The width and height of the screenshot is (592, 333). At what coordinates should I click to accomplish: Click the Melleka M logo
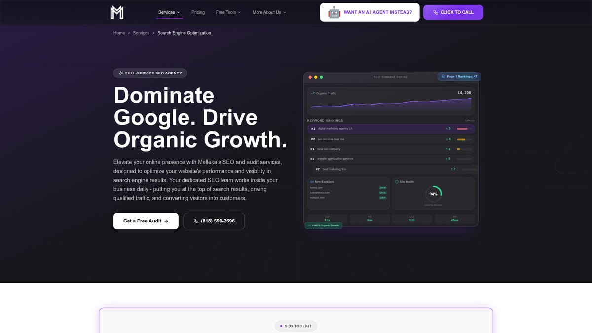[117, 12]
